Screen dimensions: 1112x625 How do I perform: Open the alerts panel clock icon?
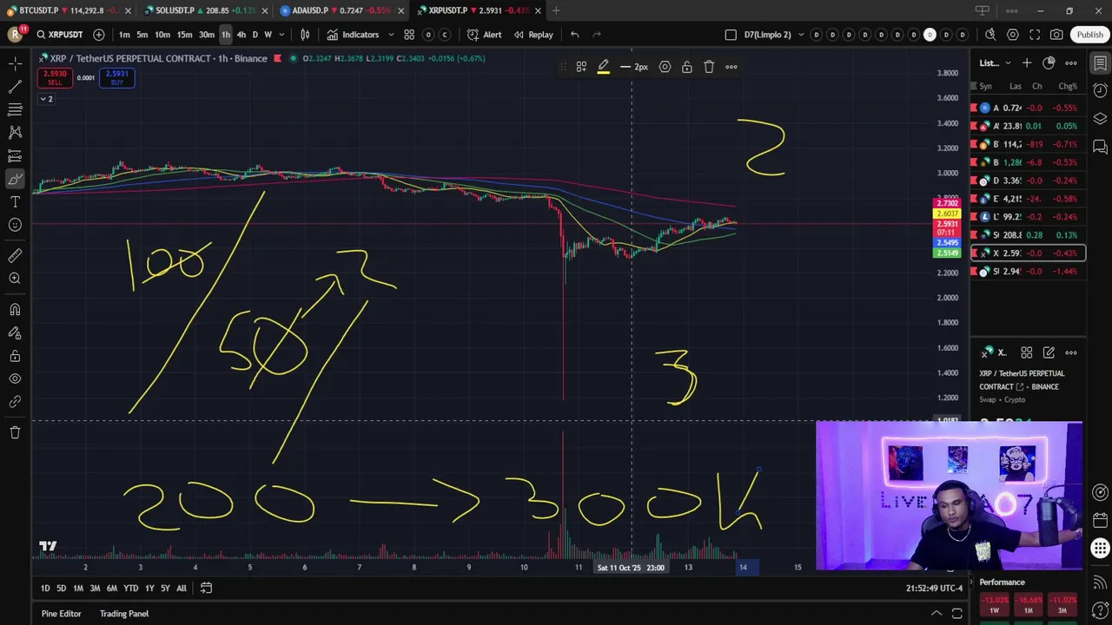click(x=1100, y=90)
